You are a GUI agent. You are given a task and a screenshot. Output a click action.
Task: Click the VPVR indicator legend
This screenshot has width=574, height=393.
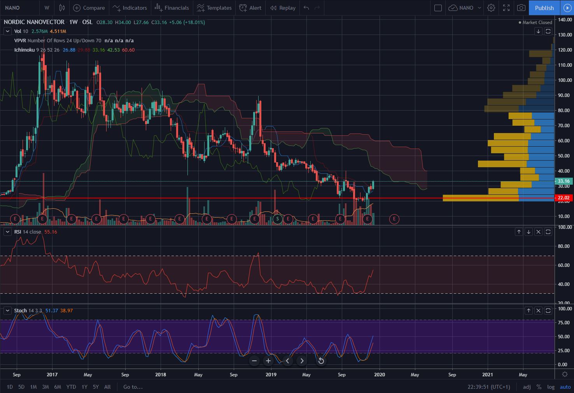click(74, 40)
